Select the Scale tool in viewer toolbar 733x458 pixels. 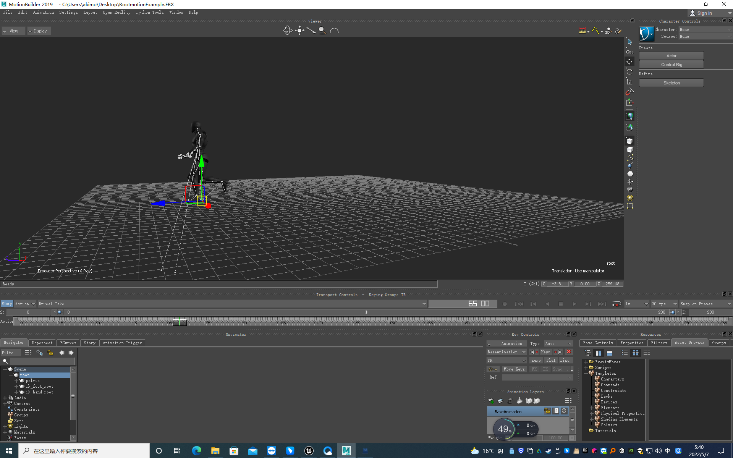[x=629, y=82]
